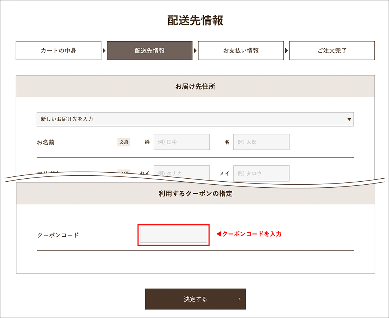
Task: Click the arrow icon between 配送先情報 and お支払い情報
Action: point(196,51)
